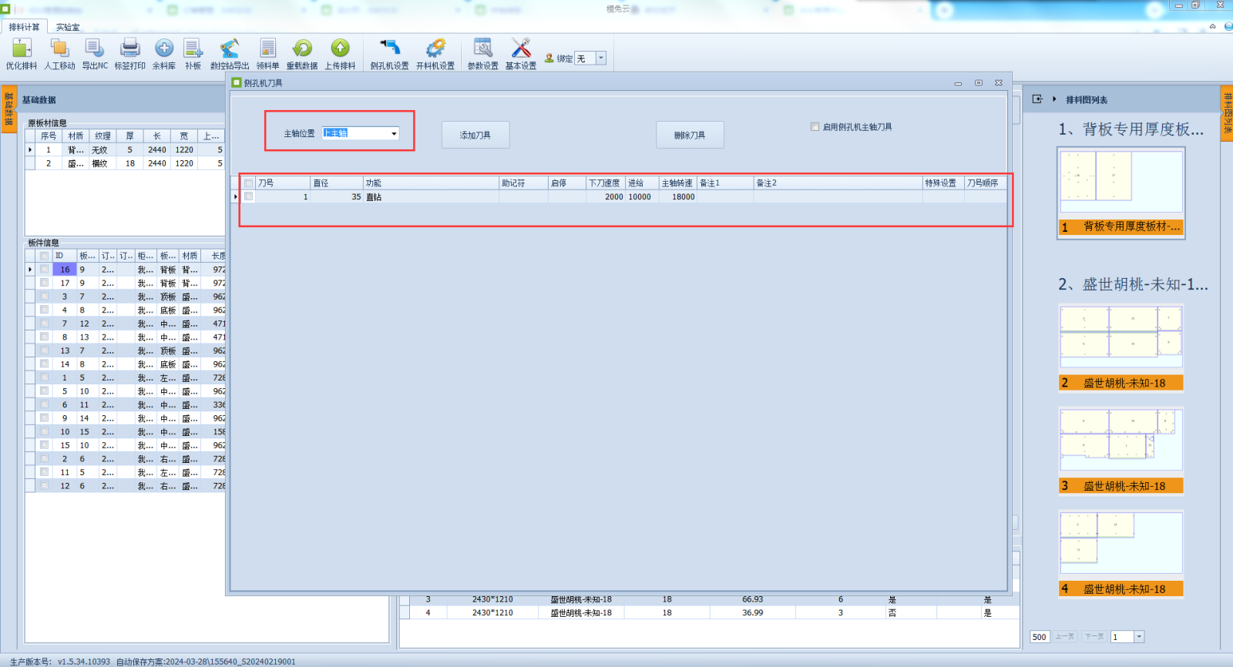Click the 刀号顺序 column header
This screenshot has width=1233, height=667.
985,183
